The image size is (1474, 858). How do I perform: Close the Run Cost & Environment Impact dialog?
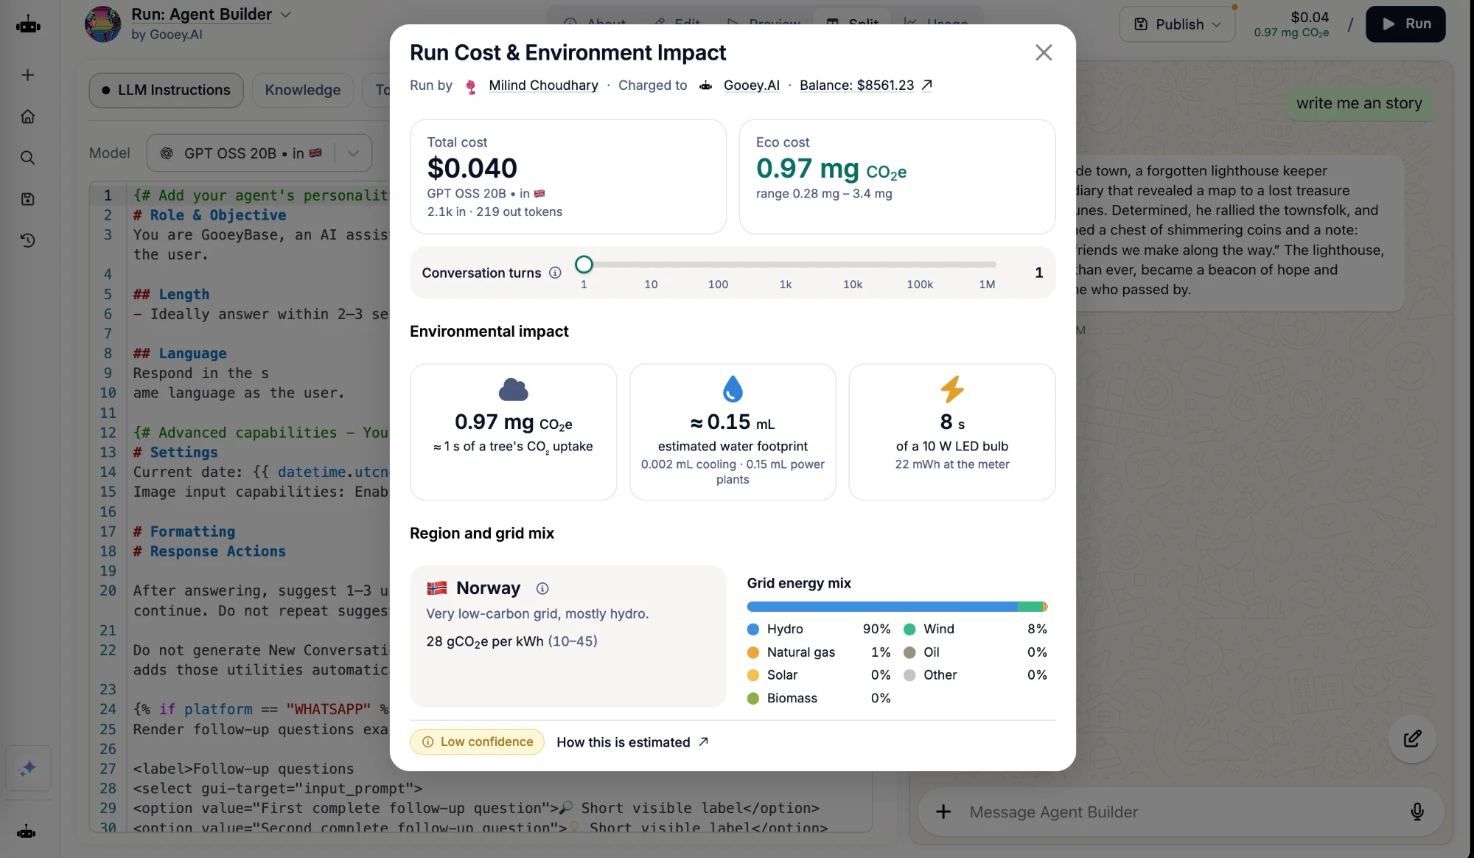[x=1043, y=52]
